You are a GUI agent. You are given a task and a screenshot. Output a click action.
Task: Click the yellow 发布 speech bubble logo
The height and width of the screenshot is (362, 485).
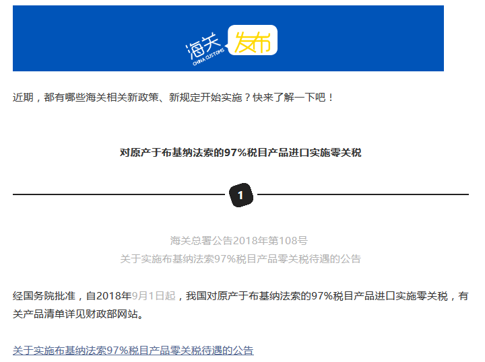tap(253, 40)
